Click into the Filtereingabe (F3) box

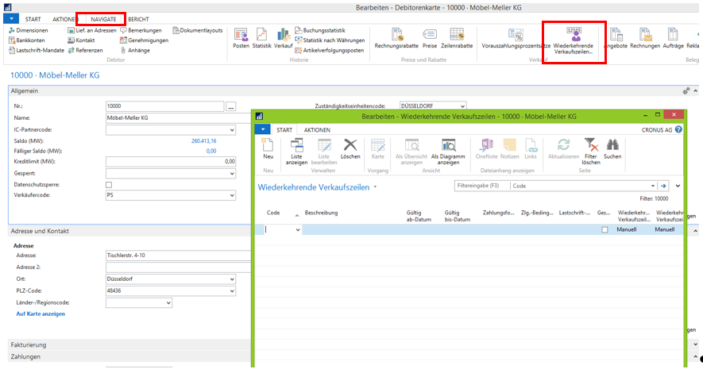click(x=481, y=186)
